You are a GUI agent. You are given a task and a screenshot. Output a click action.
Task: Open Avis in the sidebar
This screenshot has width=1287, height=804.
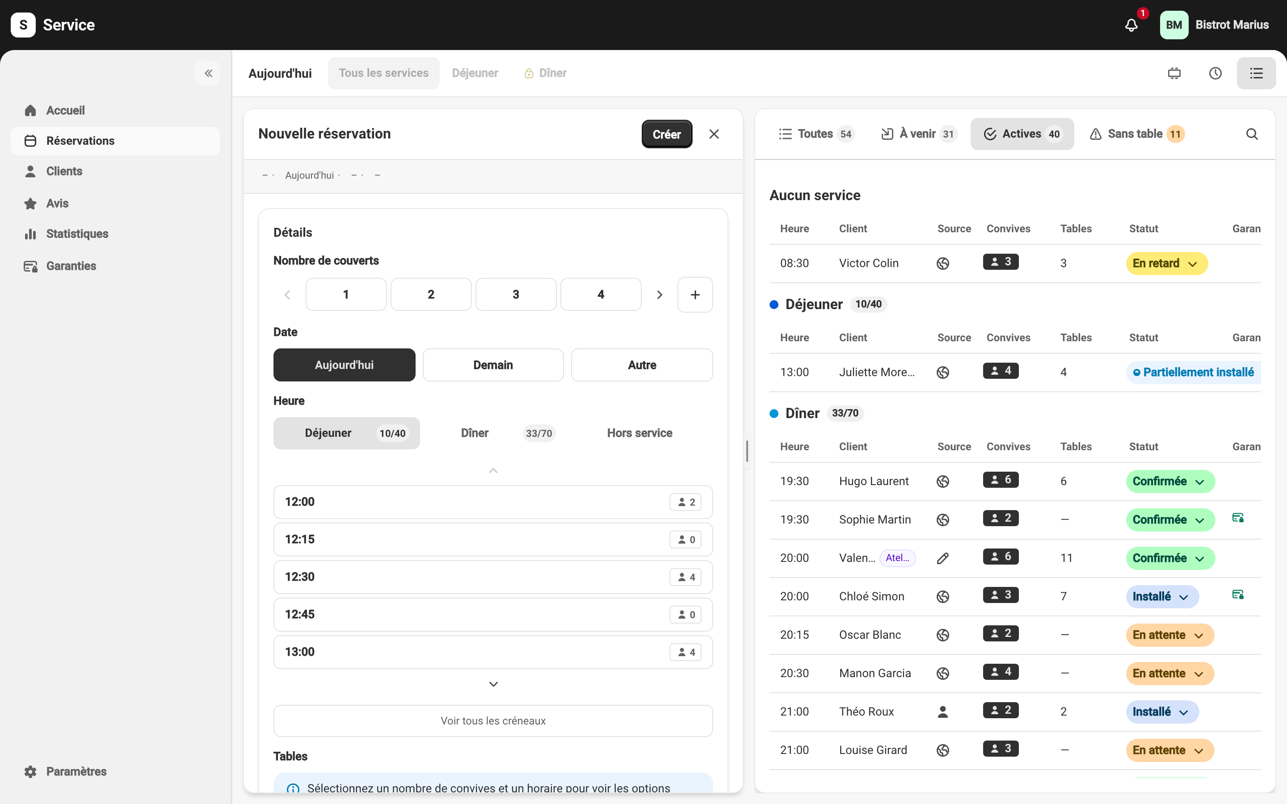tap(115, 203)
